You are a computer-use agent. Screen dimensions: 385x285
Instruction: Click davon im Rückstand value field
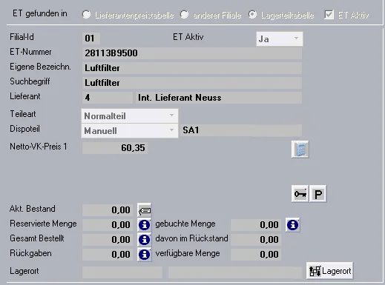click(256, 240)
